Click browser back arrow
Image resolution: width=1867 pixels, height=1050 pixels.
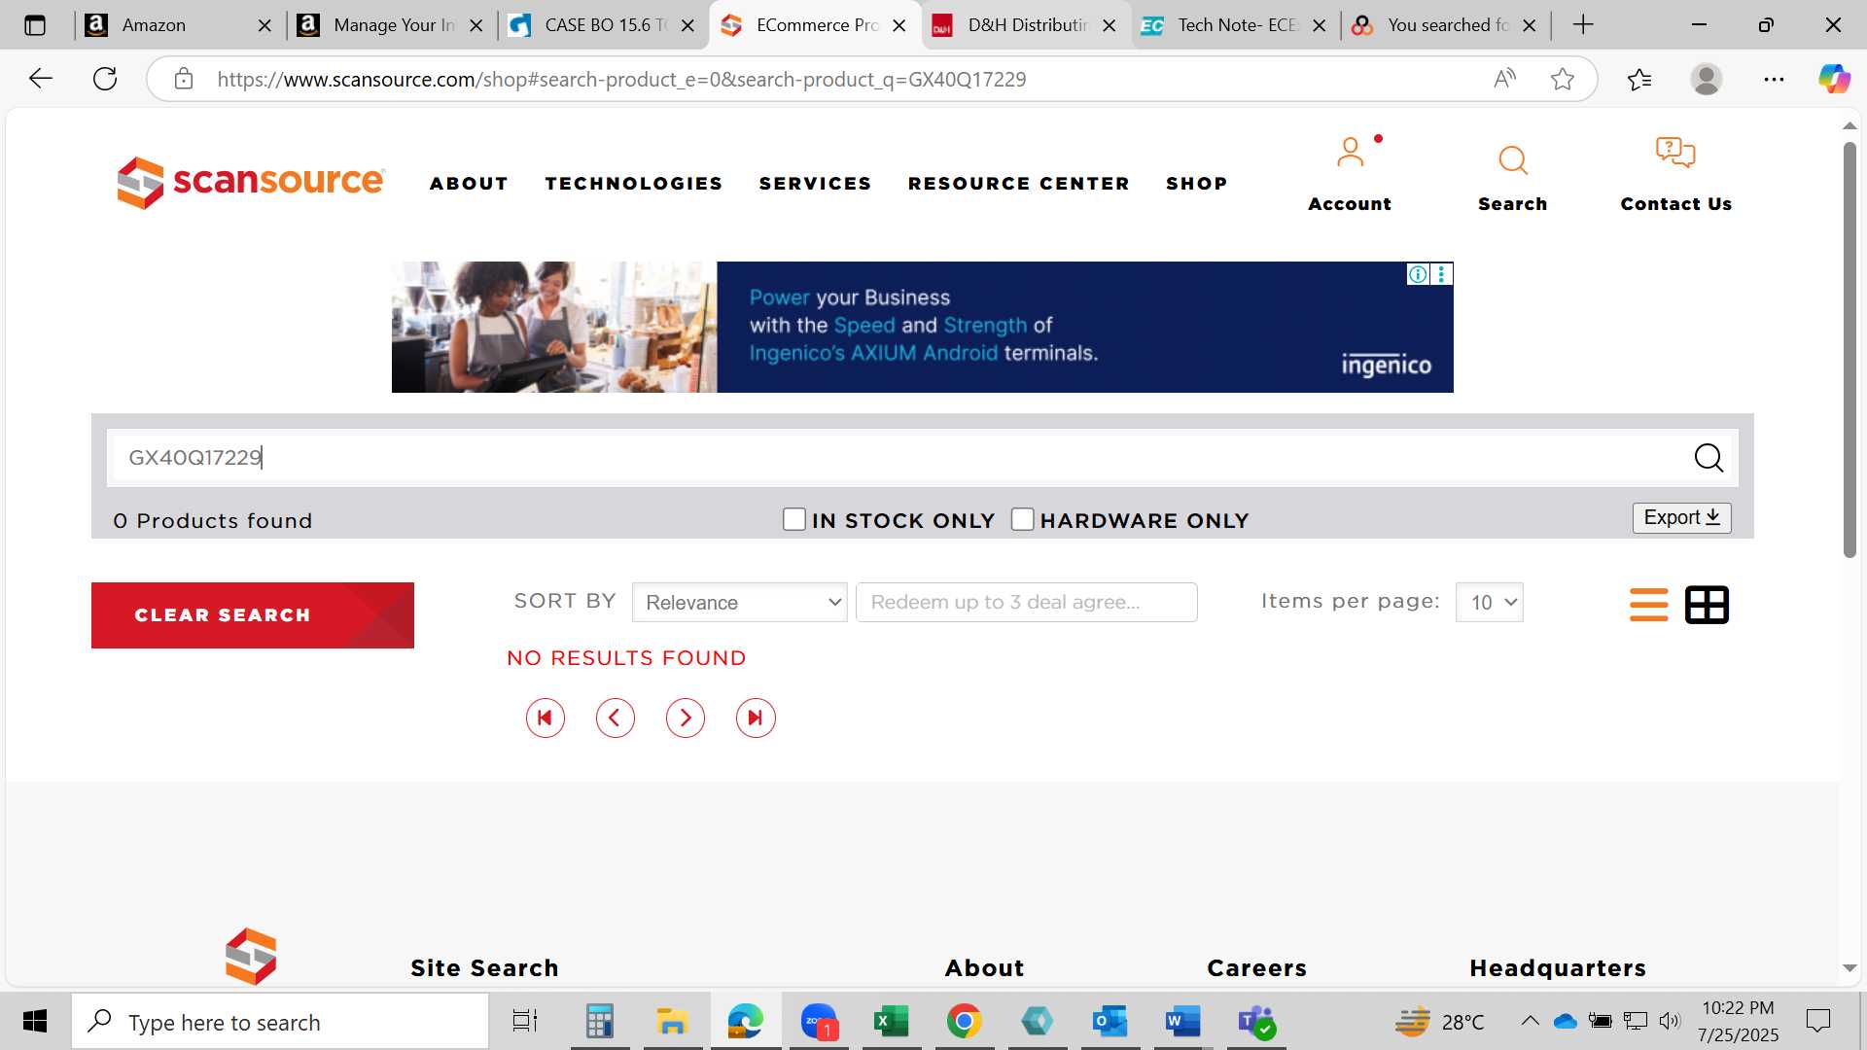41,79
